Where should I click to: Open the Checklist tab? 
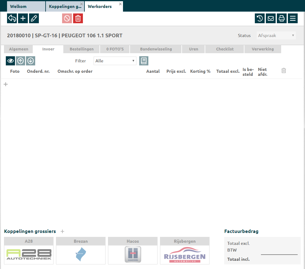tap(225, 49)
